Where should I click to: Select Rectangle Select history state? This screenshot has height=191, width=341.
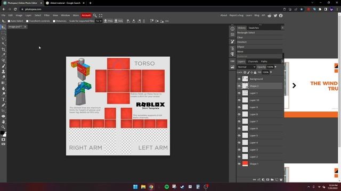pyautogui.click(x=259, y=33)
